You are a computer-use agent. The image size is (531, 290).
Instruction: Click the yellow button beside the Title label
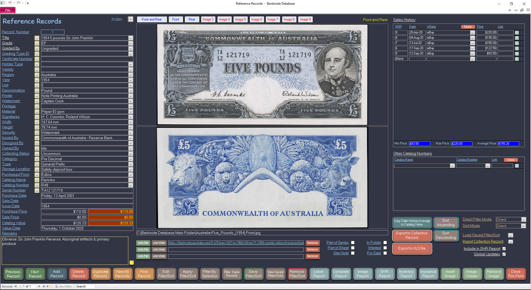click(37, 38)
